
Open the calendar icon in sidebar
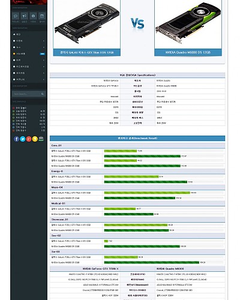point(42,16)
